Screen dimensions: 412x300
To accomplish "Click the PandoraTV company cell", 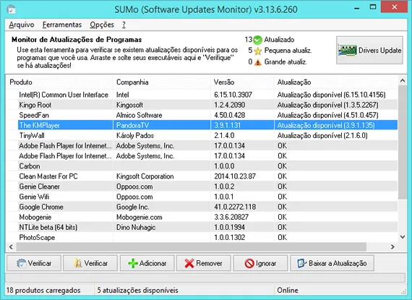I will click(x=162, y=125).
